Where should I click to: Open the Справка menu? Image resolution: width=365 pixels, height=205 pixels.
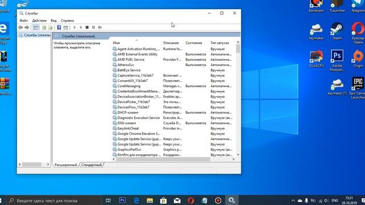[67, 20]
